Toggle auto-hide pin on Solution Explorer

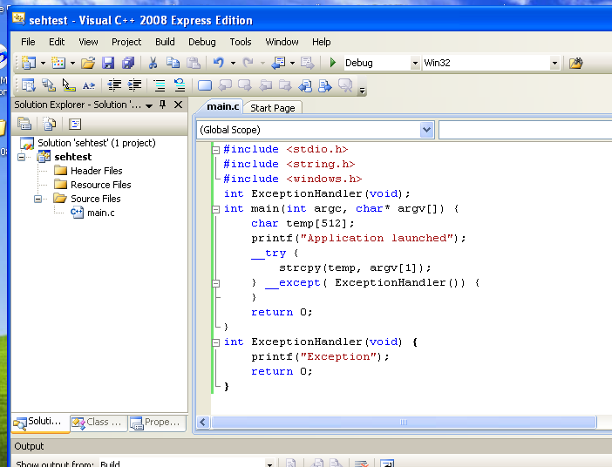click(163, 105)
